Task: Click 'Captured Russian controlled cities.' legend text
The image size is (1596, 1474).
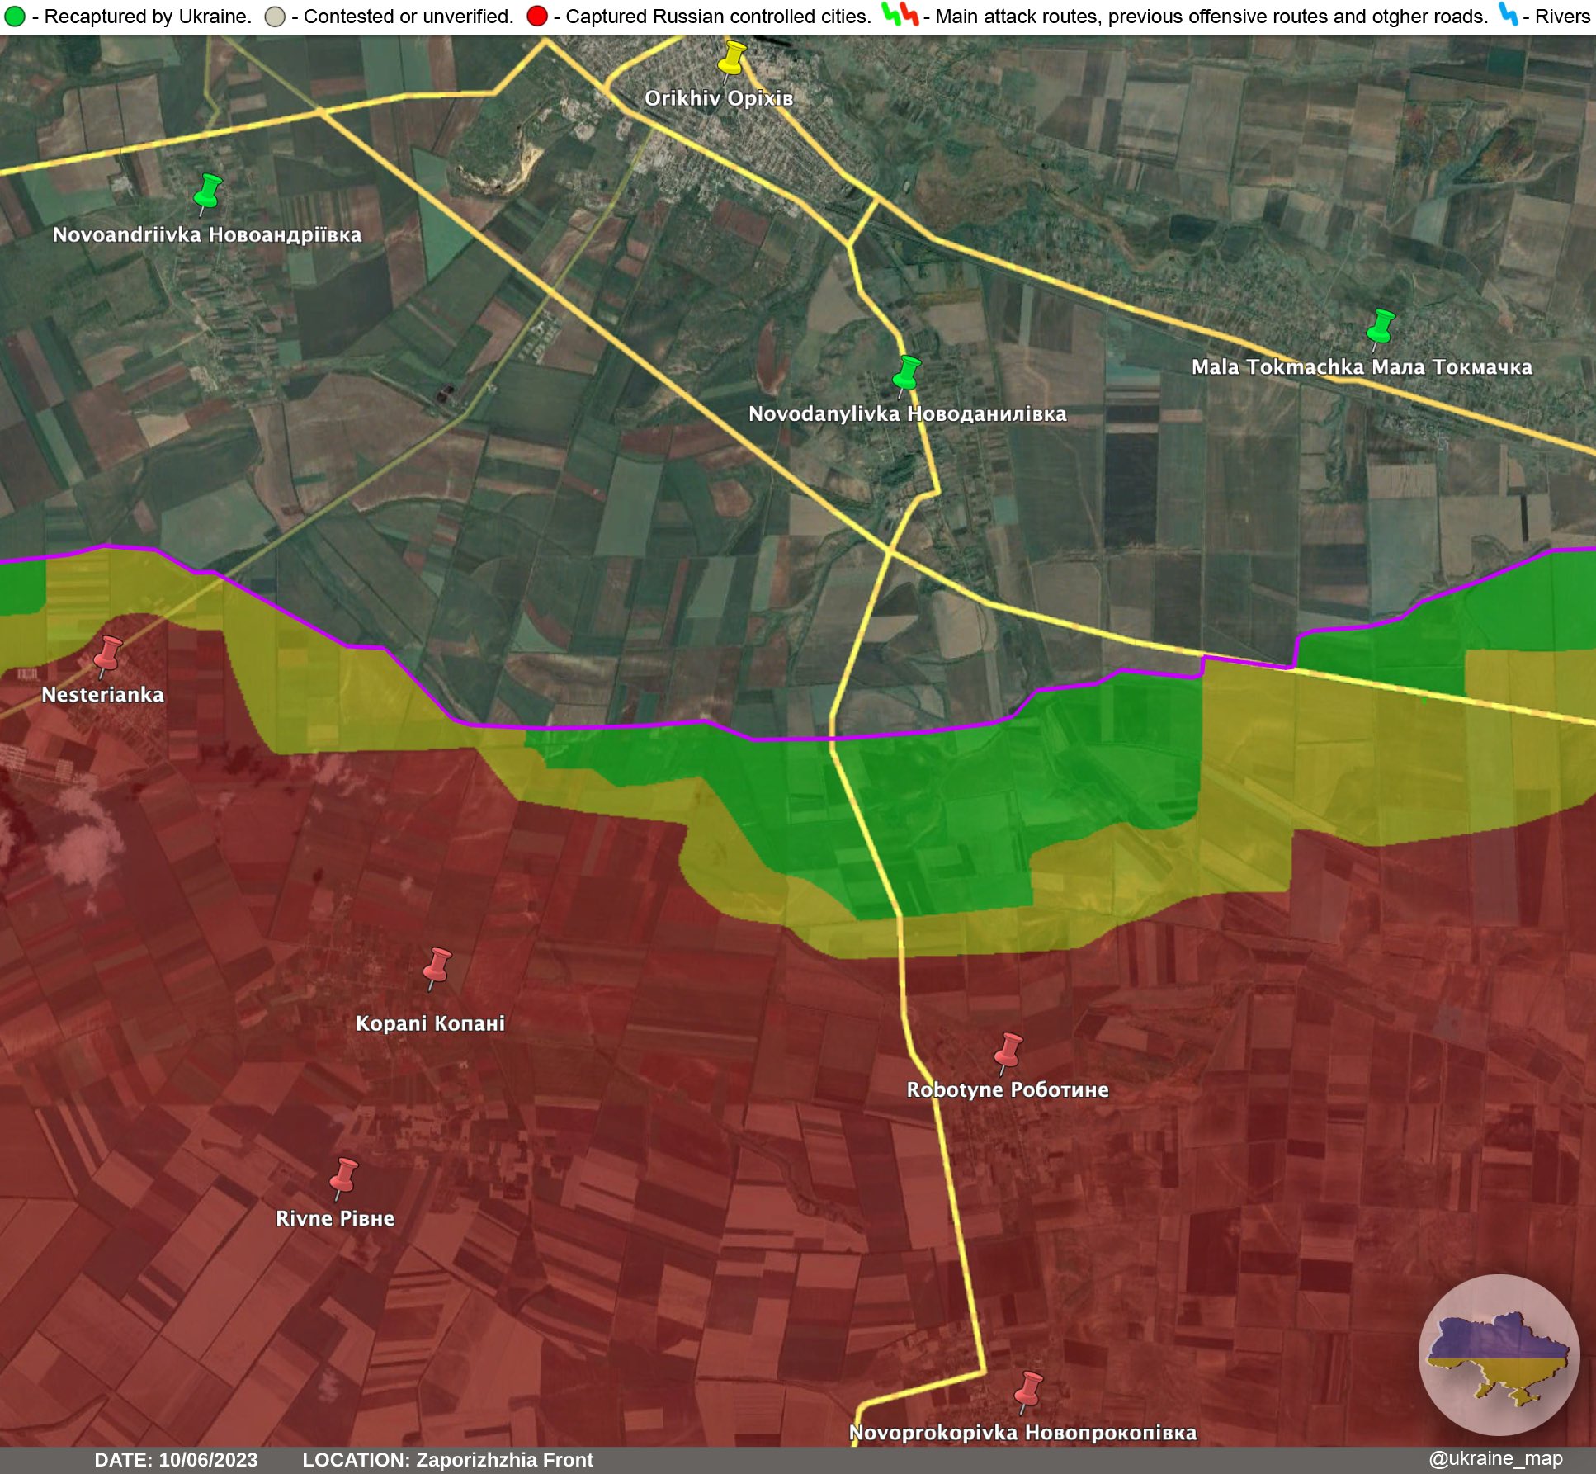Action: pyautogui.click(x=718, y=17)
